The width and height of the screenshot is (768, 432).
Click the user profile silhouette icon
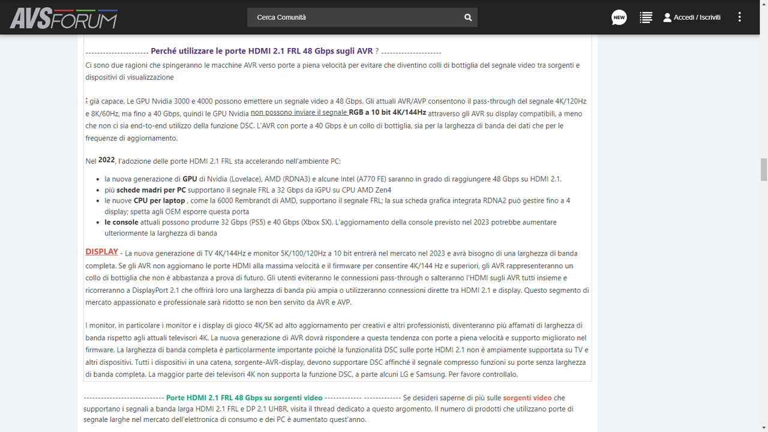tap(667, 17)
